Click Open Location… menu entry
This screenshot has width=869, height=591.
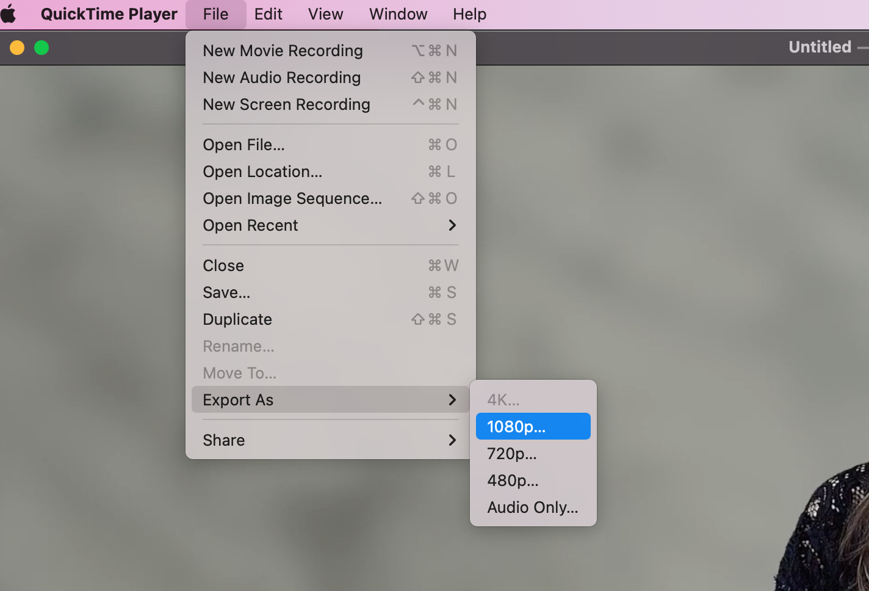[x=262, y=172]
